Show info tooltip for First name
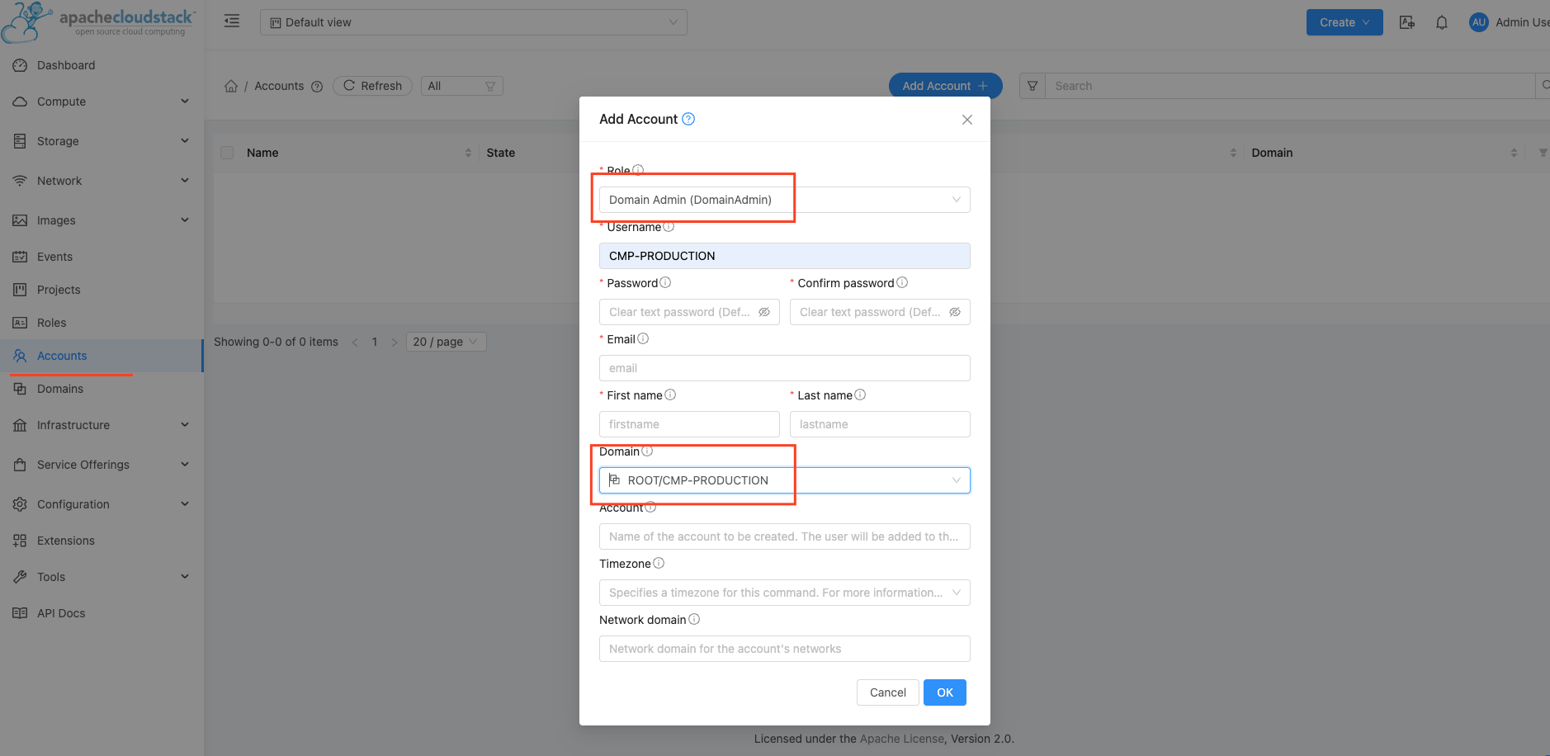 coord(670,395)
